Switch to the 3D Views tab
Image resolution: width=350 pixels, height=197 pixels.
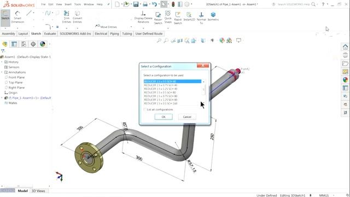tap(38, 191)
